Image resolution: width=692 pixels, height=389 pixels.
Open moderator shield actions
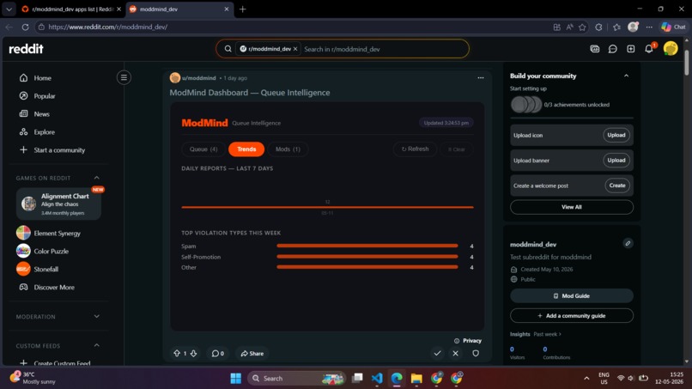pyautogui.click(x=476, y=353)
